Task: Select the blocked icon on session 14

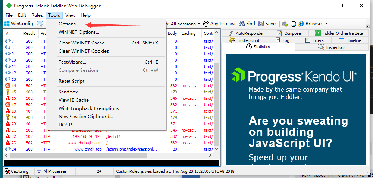Action: click(x=7, y=85)
